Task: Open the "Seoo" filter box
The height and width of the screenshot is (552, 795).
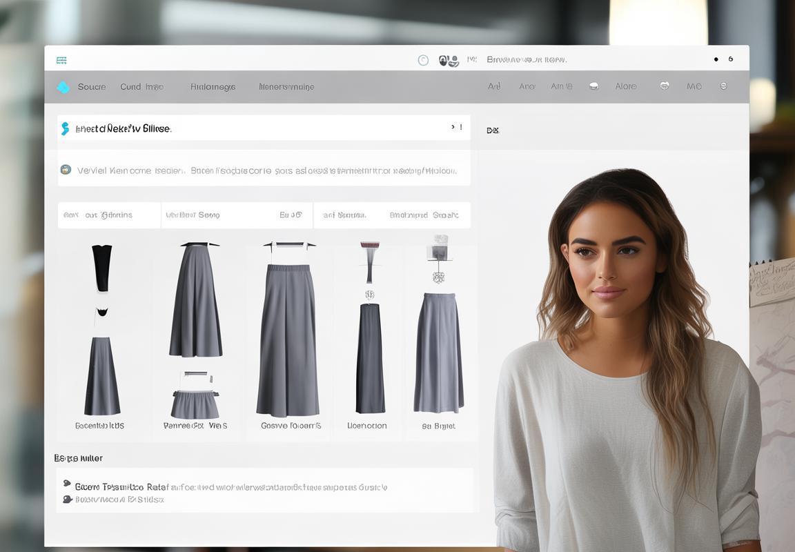Action: click(193, 215)
